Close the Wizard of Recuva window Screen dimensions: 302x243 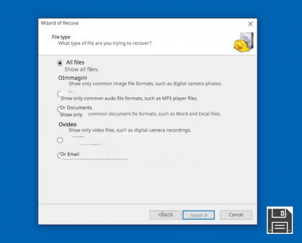[250, 24]
